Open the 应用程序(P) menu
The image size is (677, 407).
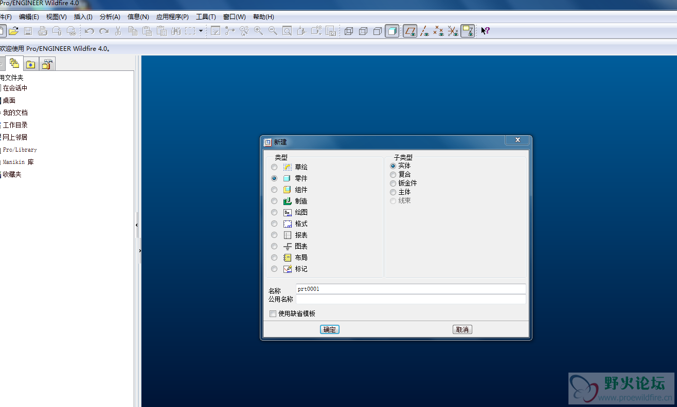pyautogui.click(x=172, y=17)
